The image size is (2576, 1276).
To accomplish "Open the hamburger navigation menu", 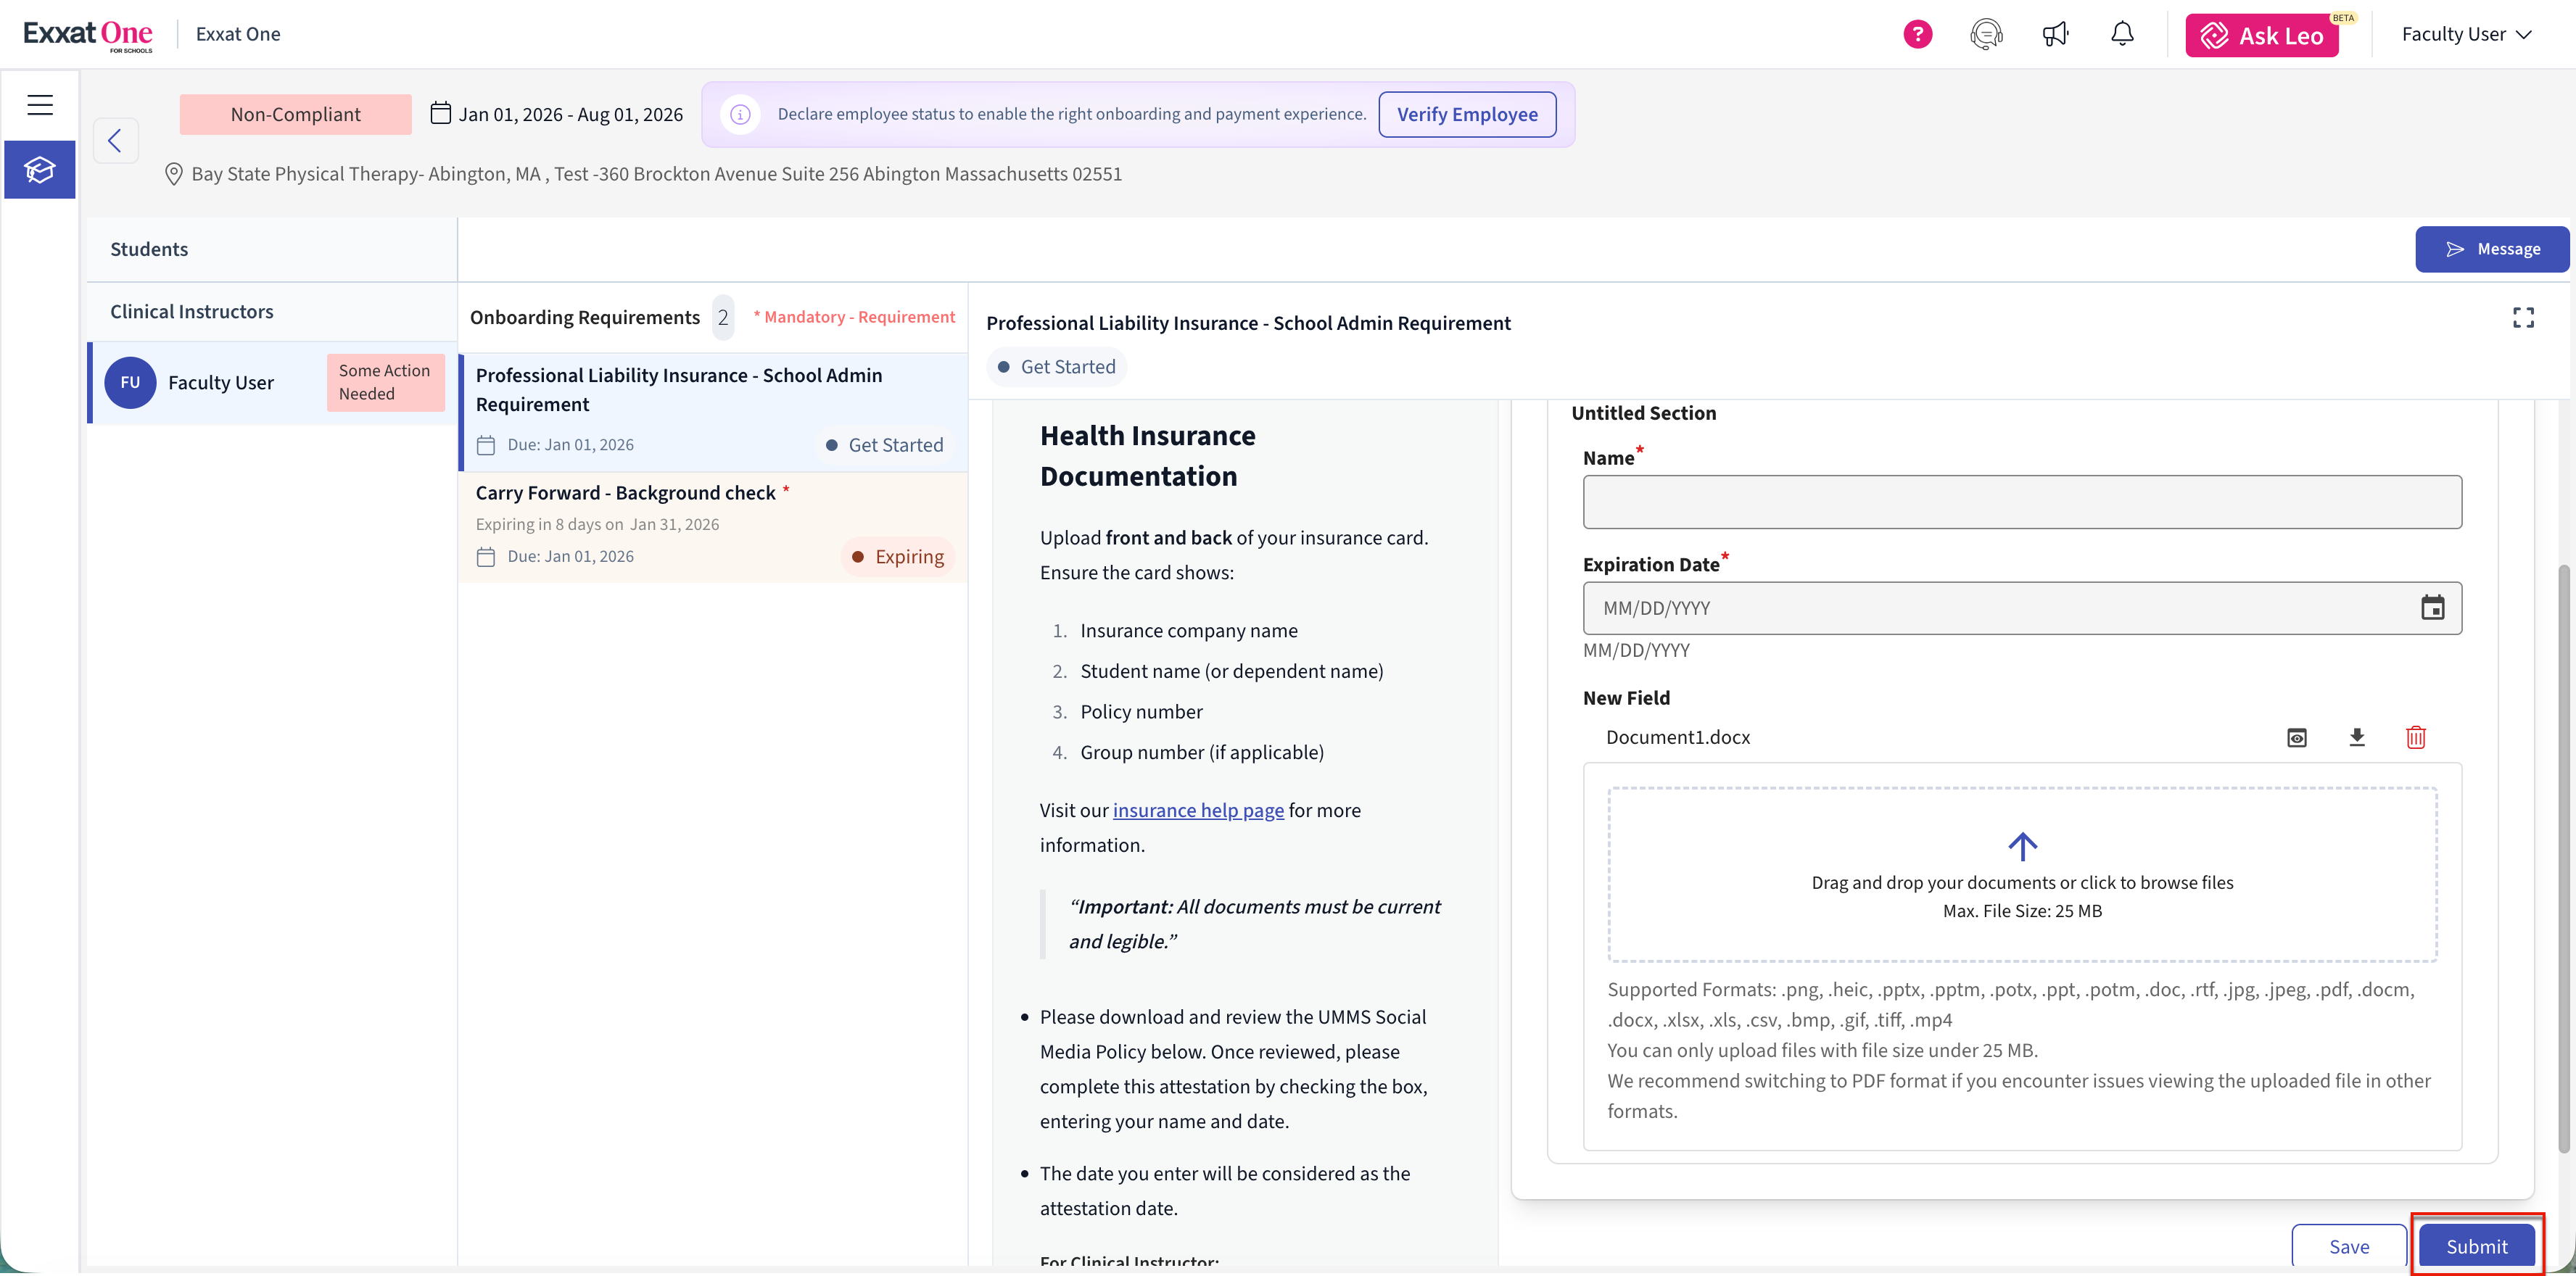I will (x=40, y=105).
